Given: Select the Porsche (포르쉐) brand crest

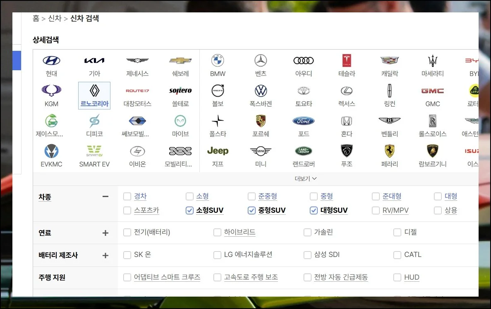Looking at the screenshot, I should pos(261,121).
